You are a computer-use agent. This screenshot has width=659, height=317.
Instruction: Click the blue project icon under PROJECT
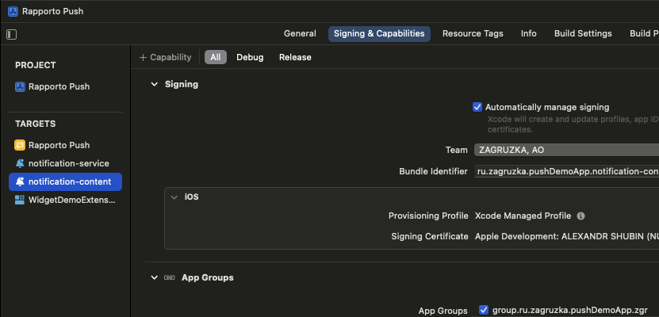pos(20,87)
